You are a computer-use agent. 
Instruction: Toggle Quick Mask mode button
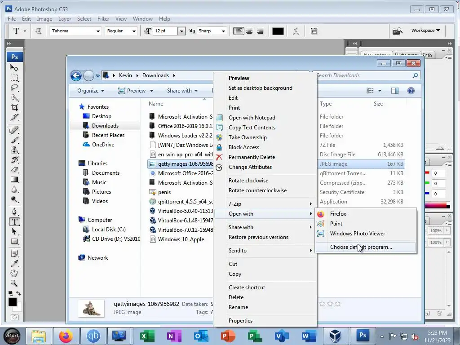click(x=14, y=317)
